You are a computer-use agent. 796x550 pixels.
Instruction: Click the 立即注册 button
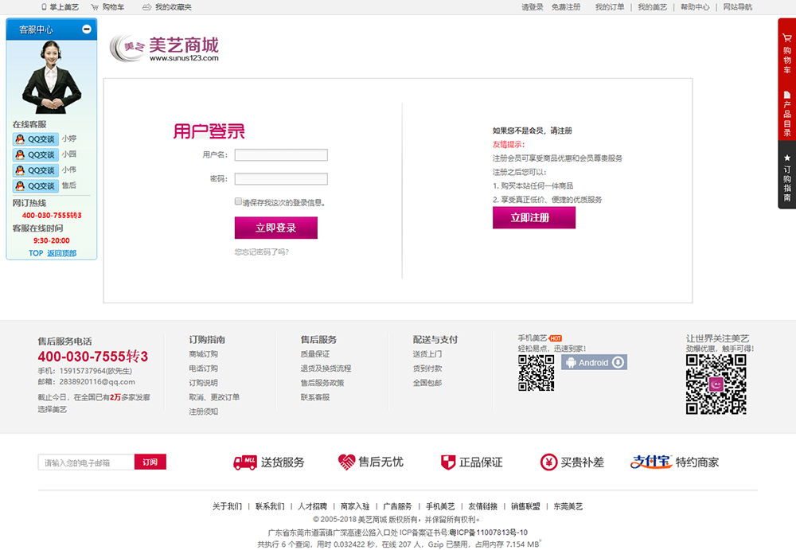pos(534,217)
